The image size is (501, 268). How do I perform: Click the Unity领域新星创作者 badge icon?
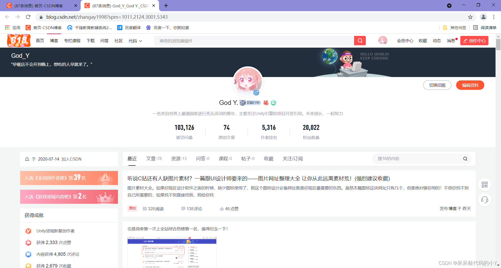click(x=28, y=231)
